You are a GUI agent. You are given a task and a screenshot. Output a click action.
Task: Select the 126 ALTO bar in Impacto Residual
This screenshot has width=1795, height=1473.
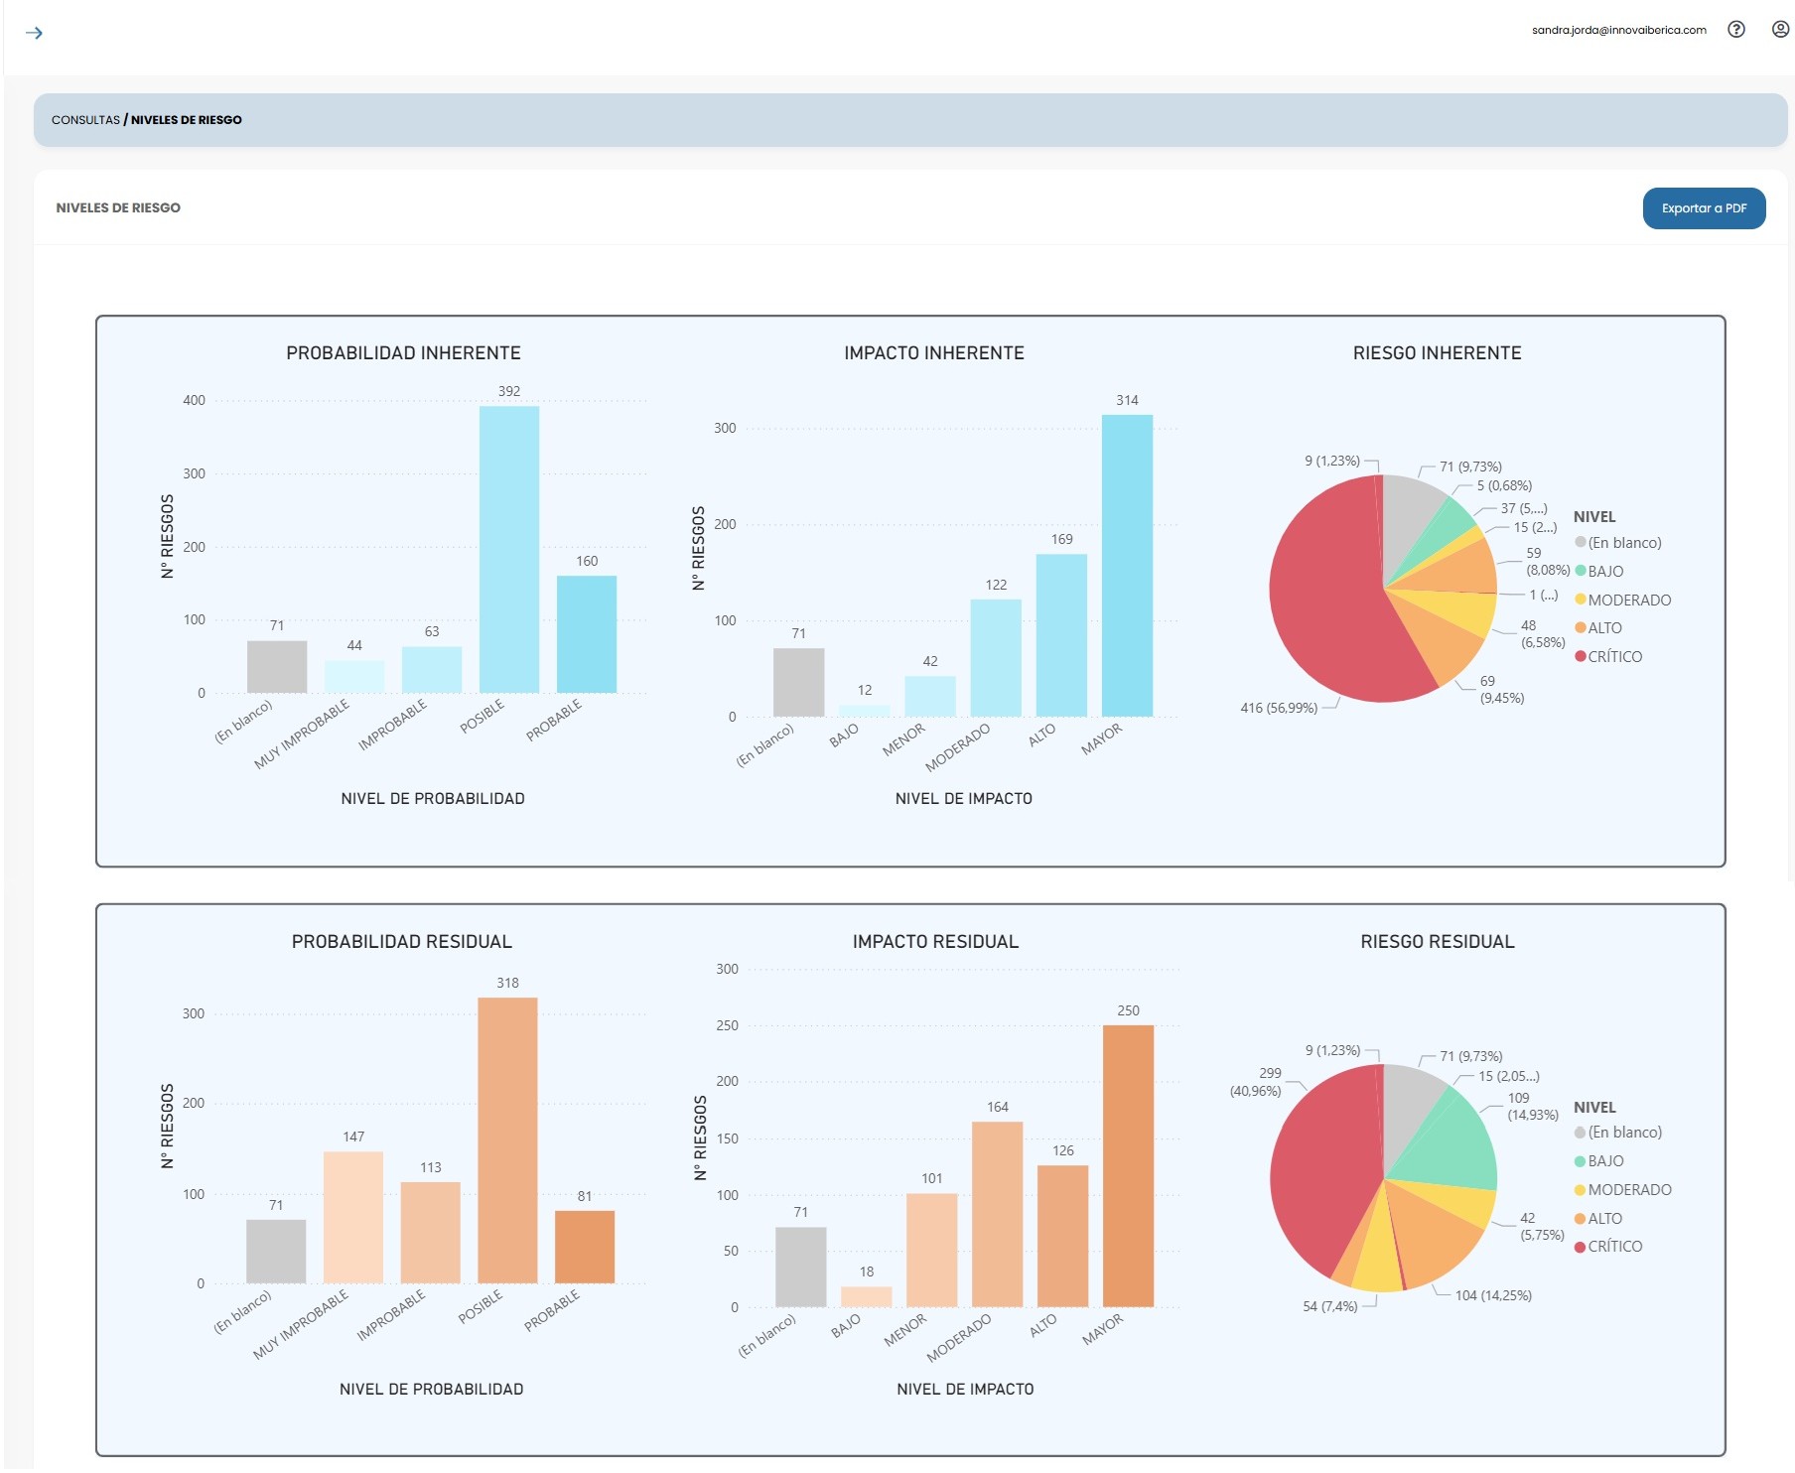[x=1063, y=1236]
